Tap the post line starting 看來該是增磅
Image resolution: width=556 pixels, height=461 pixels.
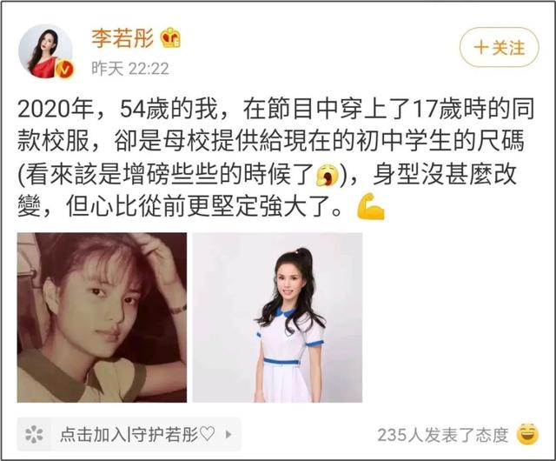click(x=183, y=174)
